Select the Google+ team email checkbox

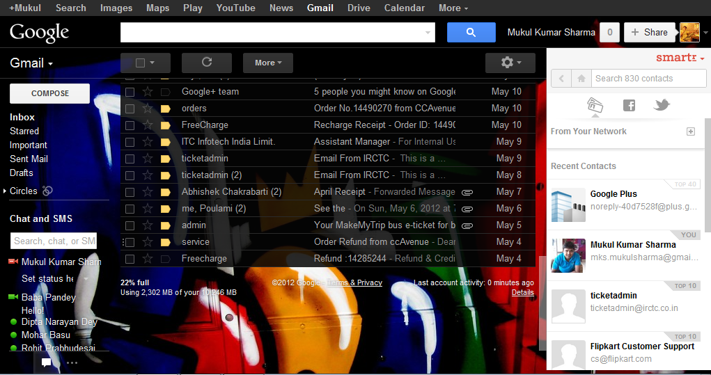[x=130, y=92]
